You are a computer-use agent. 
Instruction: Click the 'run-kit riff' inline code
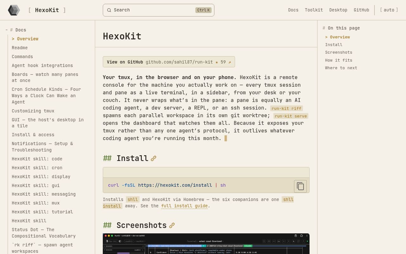coord(286,108)
